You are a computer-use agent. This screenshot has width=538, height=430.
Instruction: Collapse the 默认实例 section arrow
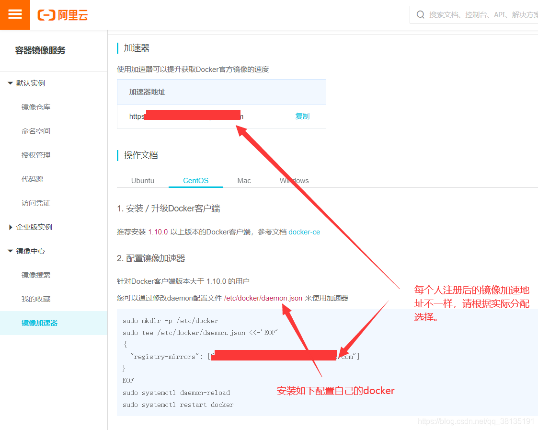tap(11, 83)
